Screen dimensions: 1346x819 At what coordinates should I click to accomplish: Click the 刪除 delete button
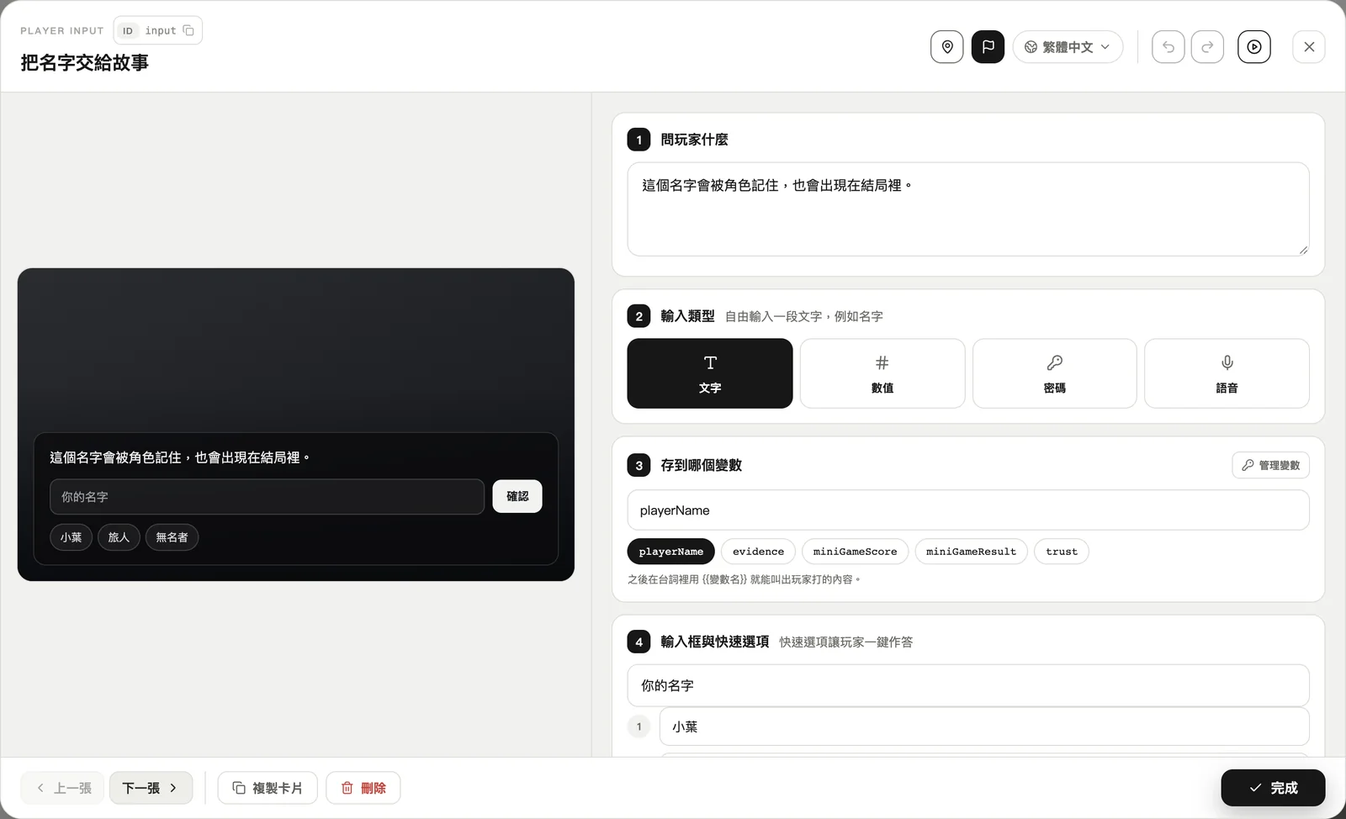363,788
